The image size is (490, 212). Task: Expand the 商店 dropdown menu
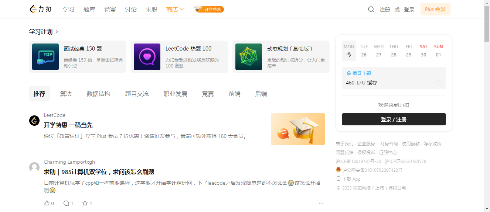tap(175, 9)
